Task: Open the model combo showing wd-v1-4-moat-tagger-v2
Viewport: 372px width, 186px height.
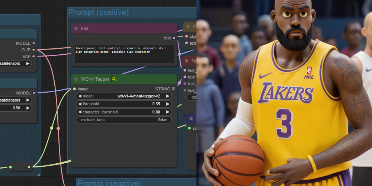Action: pos(124,96)
